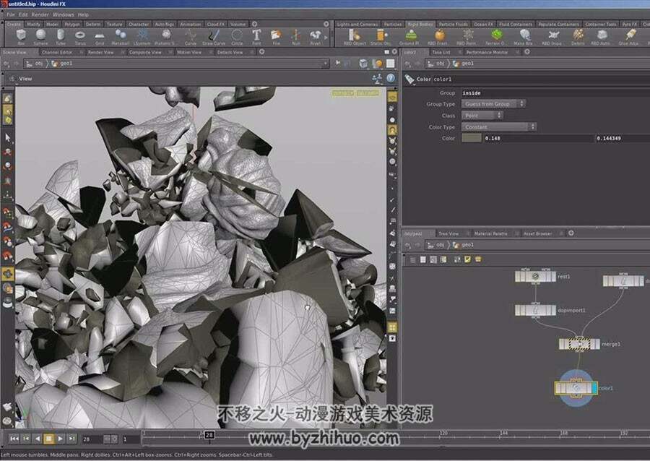Click the RBD Fractured Object tool

click(438, 36)
